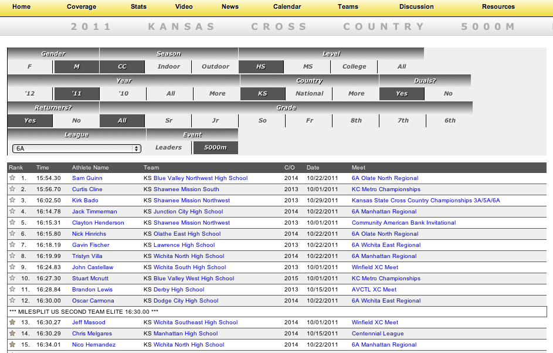This screenshot has height=353, width=553.
Task: Open AVCTL XC Meet link
Action: point(374,290)
